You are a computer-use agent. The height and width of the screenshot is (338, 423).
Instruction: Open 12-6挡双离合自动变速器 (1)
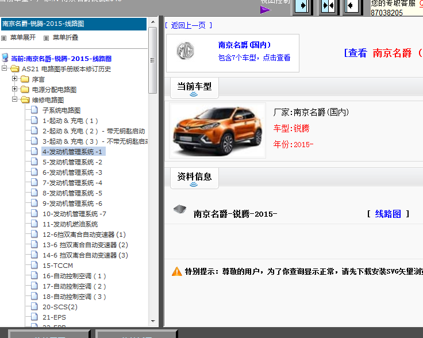pyautogui.click(x=84, y=235)
